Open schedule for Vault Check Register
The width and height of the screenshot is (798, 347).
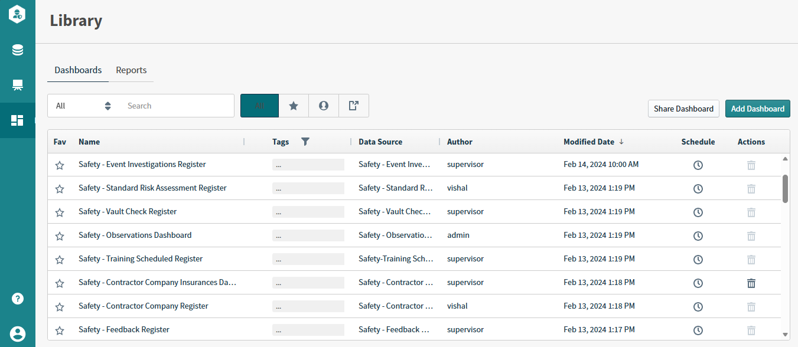(698, 212)
